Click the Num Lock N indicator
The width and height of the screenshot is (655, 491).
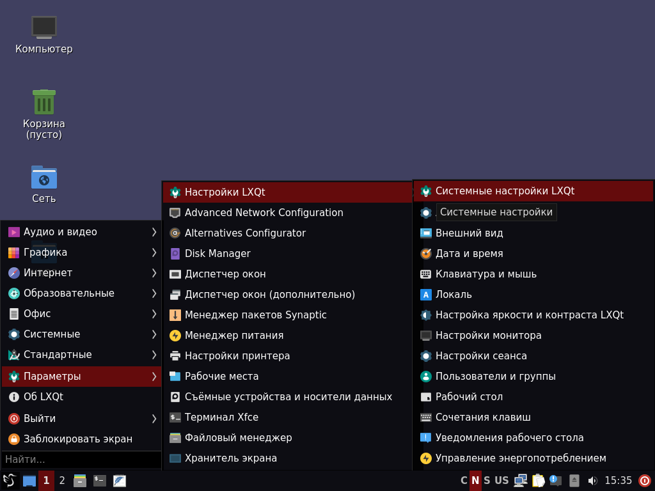[475, 481]
